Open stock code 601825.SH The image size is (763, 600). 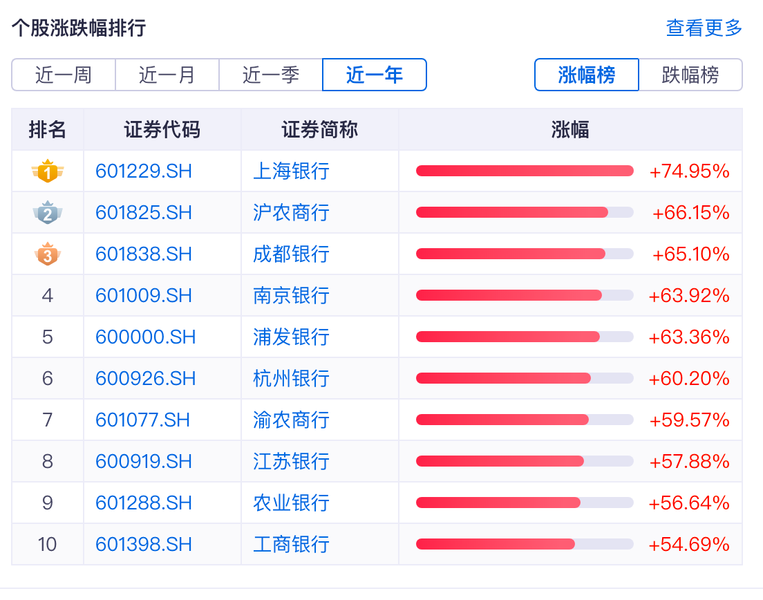tap(144, 213)
